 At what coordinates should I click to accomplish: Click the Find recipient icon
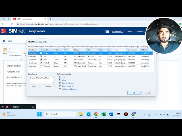tap(60, 86)
